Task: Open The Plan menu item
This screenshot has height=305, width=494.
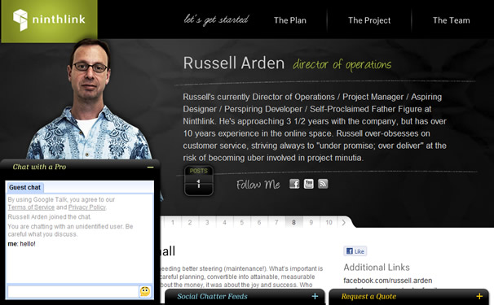Action: (290, 20)
